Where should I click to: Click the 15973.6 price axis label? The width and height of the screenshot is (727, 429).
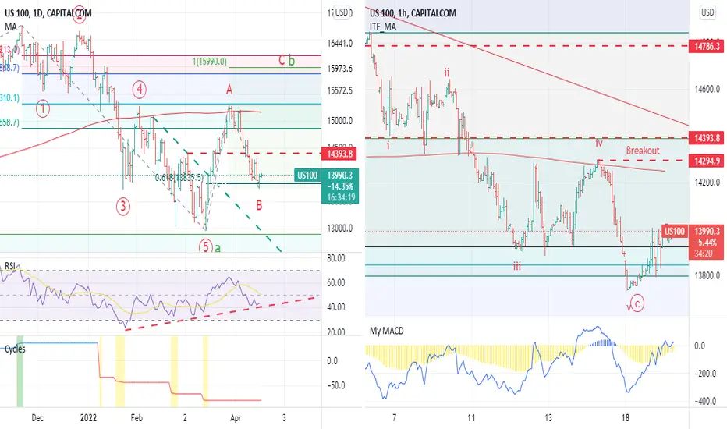[x=340, y=69]
